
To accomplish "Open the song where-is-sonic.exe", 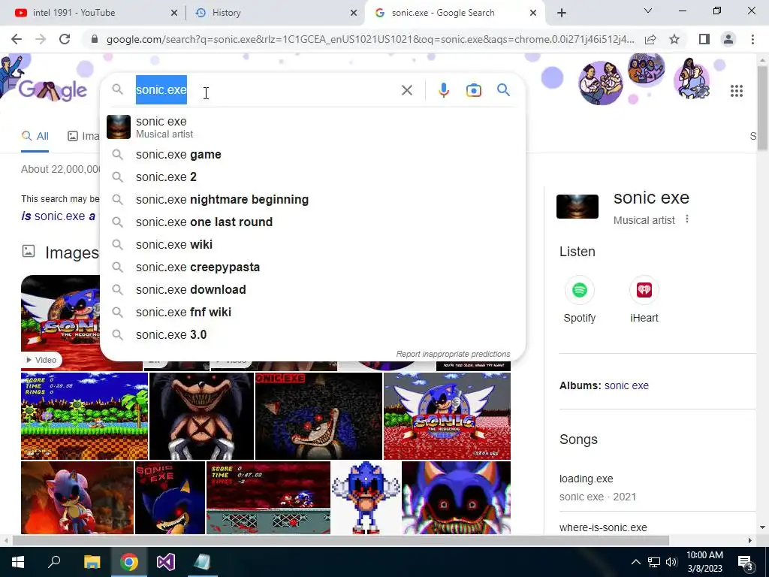I will click(x=603, y=528).
